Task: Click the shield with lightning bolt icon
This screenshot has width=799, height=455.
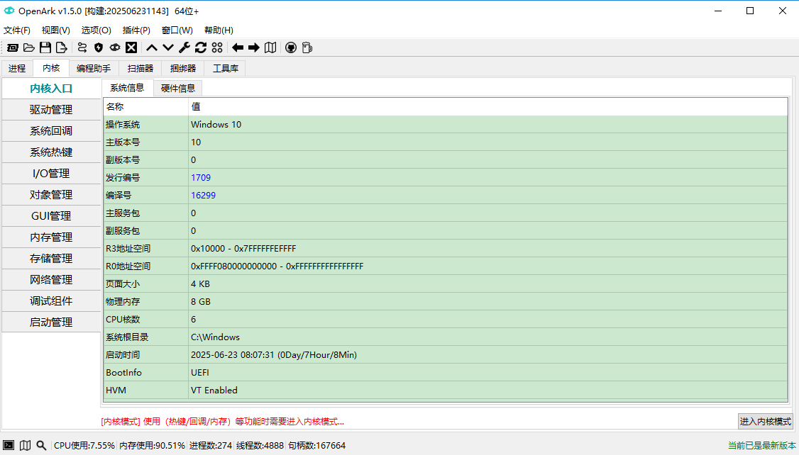Action: click(99, 47)
